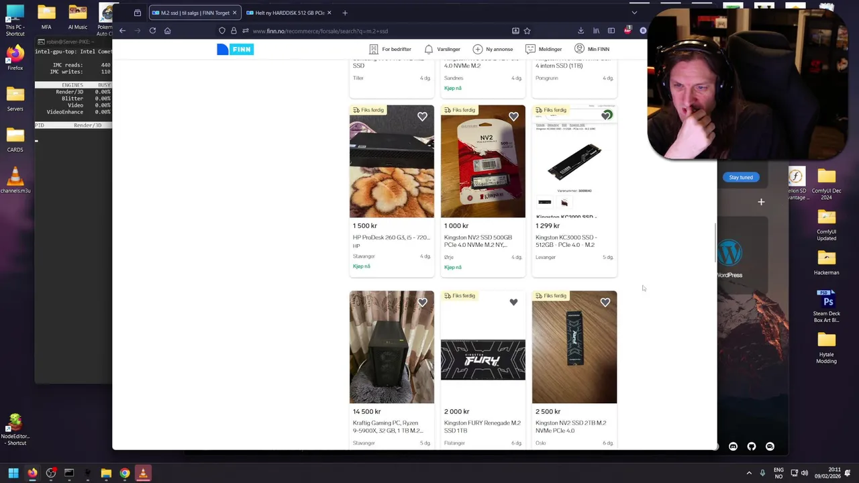Open VLC media player from the taskbar
This screenshot has width=859, height=483.
pyautogui.click(x=143, y=473)
